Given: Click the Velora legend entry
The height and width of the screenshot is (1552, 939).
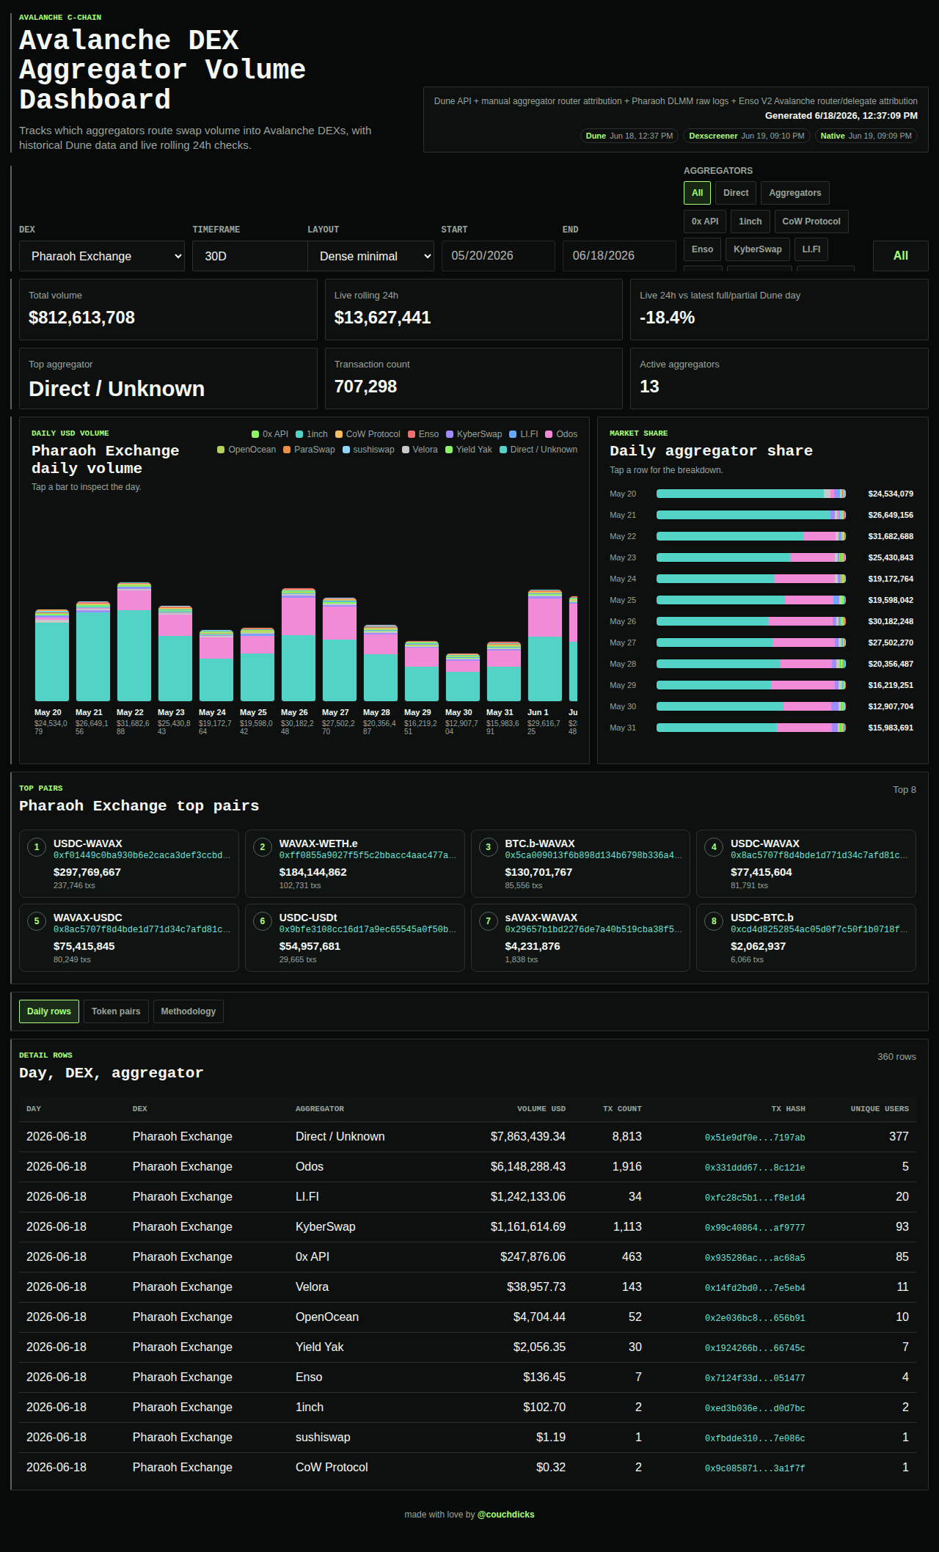Looking at the screenshot, I should pos(420,450).
